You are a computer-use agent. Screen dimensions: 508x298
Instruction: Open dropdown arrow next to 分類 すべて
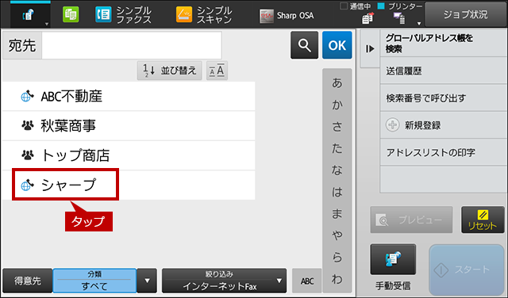point(147,281)
